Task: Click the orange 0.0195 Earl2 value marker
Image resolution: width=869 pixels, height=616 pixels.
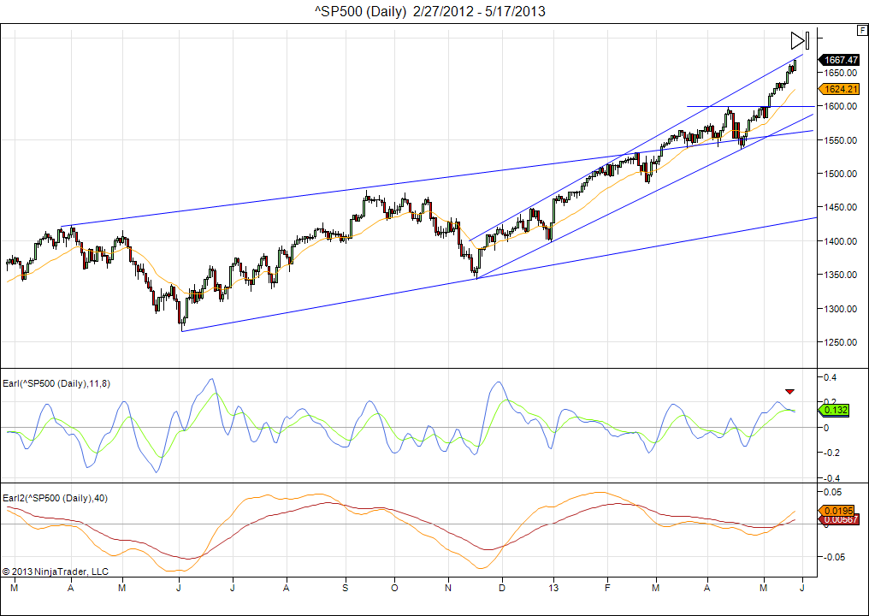Action: tap(837, 511)
